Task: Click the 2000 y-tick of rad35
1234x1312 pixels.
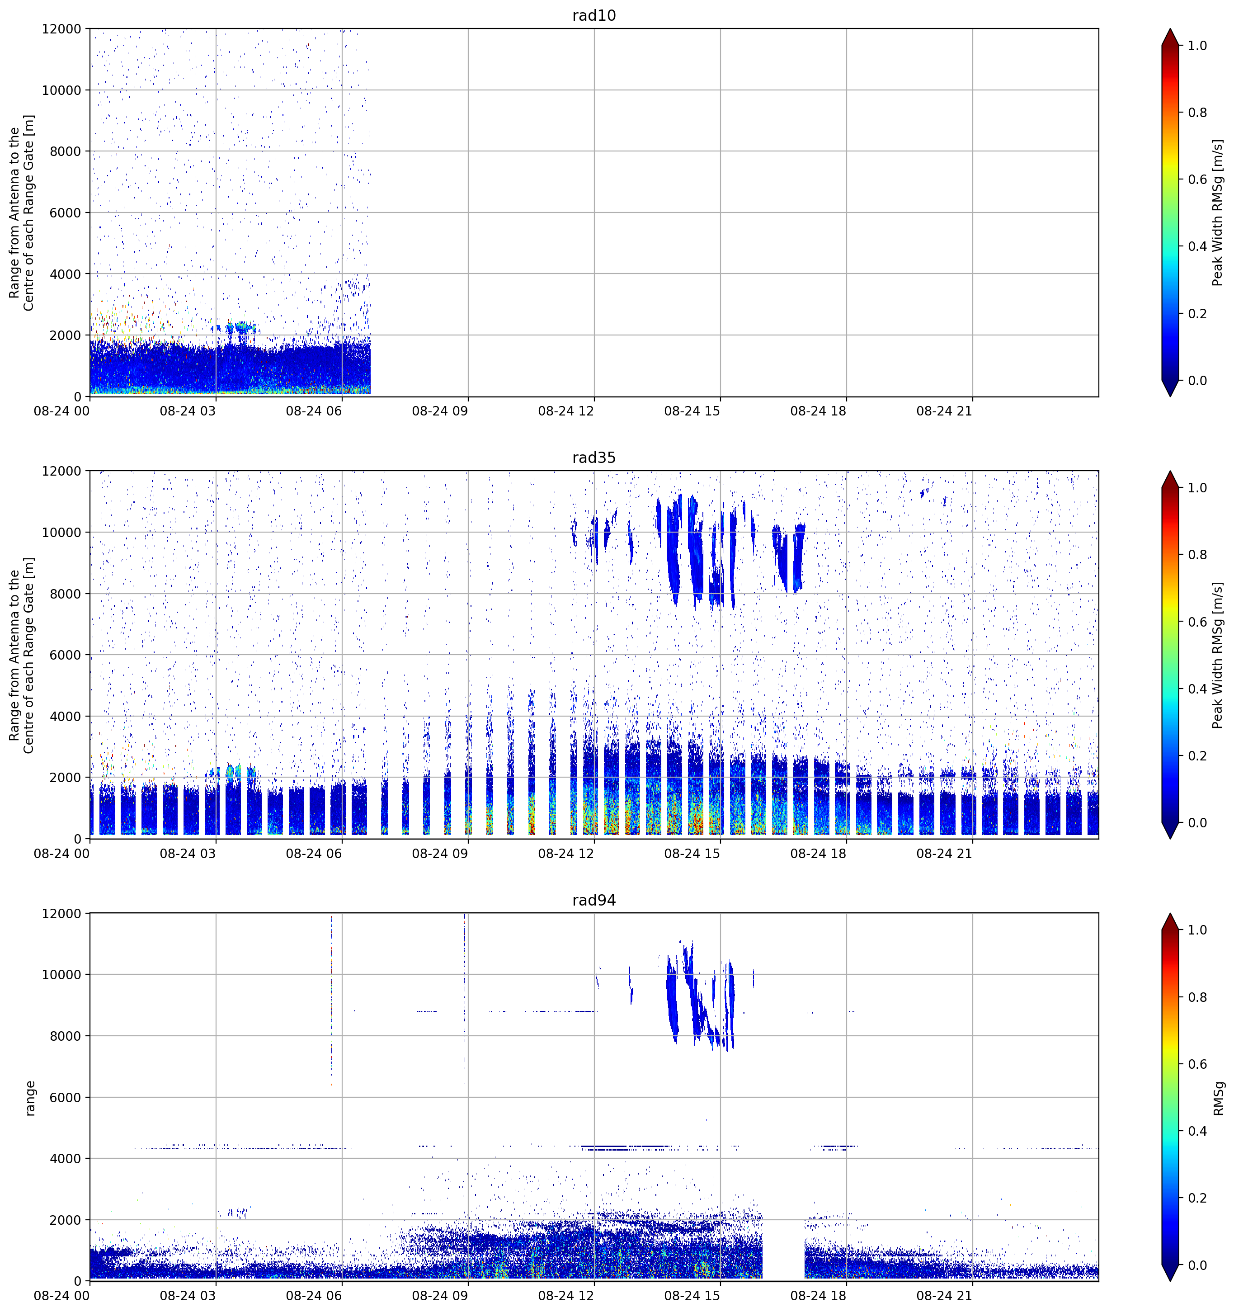Action: [x=66, y=778]
